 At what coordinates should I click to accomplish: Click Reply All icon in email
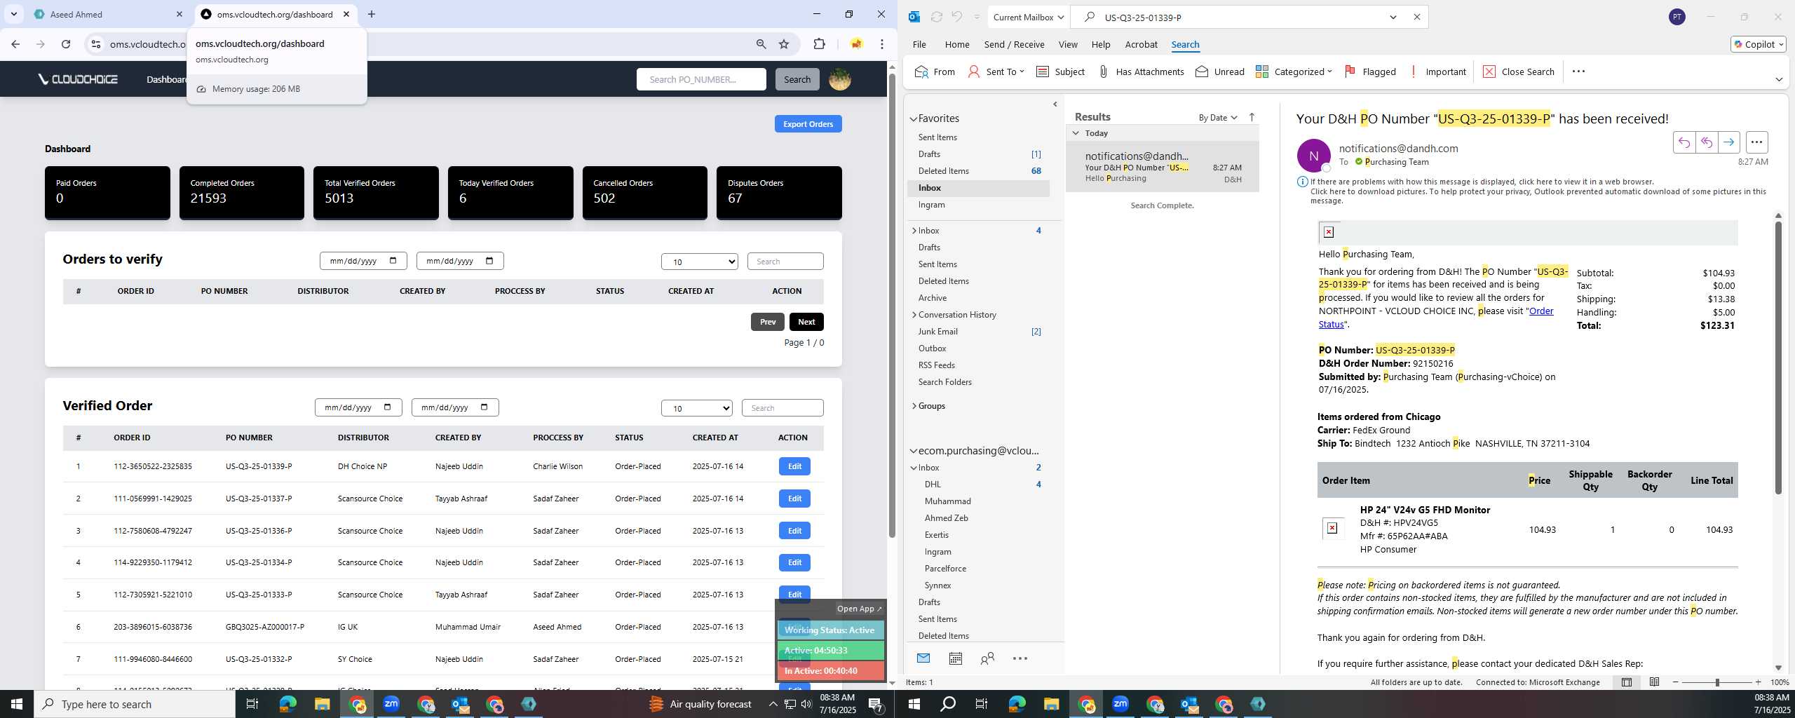coord(1706,142)
